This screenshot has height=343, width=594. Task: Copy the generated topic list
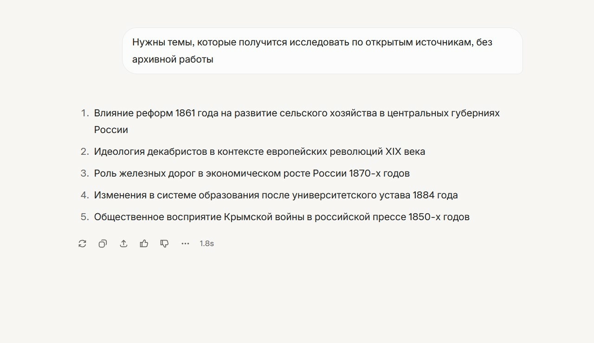point(103,243)
